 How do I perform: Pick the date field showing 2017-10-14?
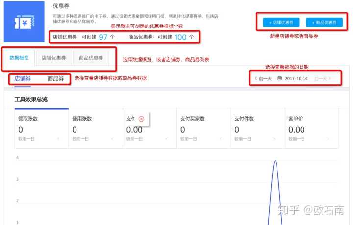(296, 78)
